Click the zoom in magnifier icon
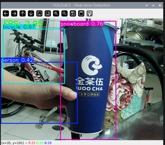165x145 pixels. point(56,13)
